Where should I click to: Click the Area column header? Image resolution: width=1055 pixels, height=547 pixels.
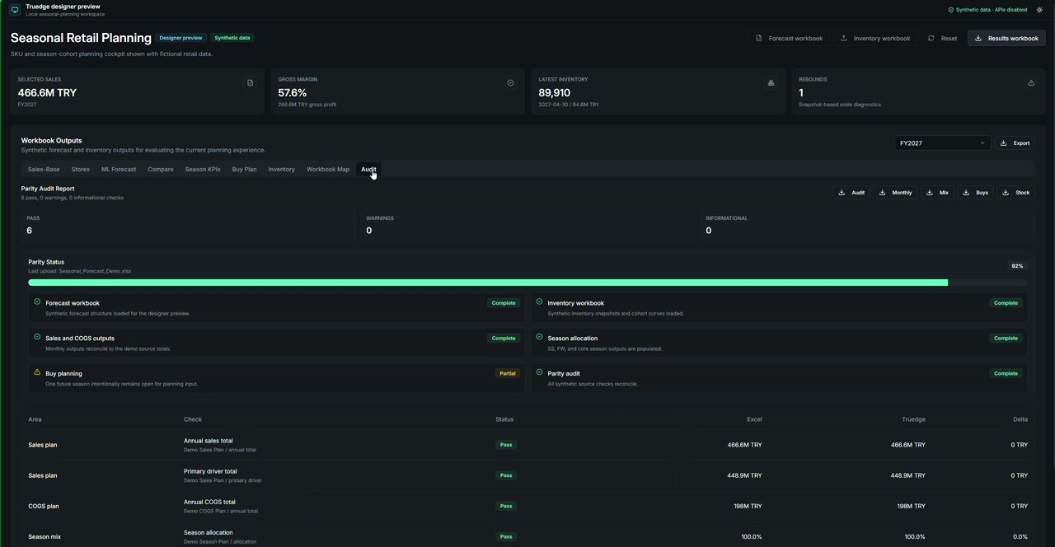coord(35,419)
